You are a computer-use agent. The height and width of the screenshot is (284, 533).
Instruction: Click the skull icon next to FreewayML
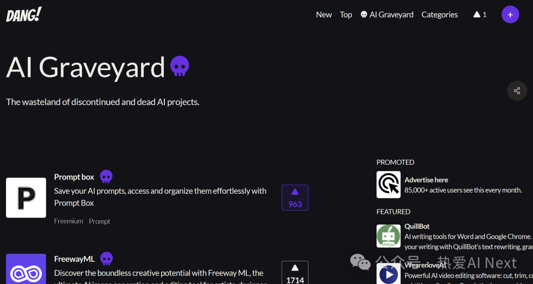107,258
